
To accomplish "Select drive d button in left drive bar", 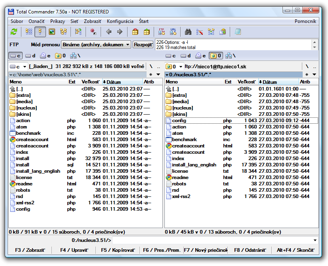I will [x=31, y=56].
